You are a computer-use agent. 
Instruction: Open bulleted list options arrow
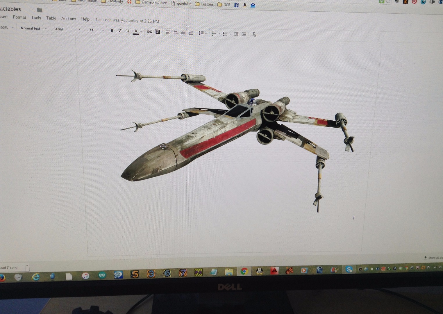231,34
